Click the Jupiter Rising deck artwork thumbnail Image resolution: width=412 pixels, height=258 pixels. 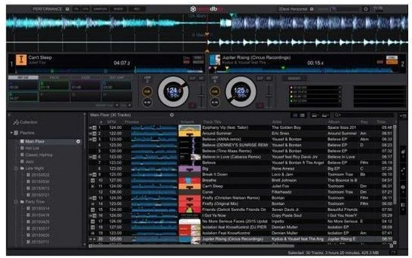pyautogui.click(x=215, y=61)
